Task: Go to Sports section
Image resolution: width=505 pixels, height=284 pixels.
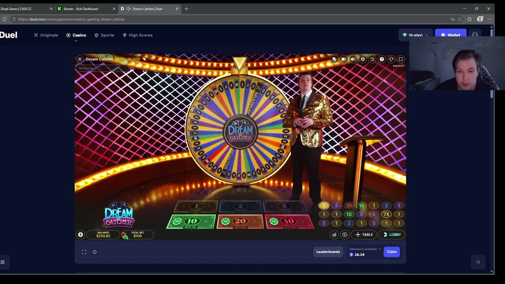Action: coord(104,35)
